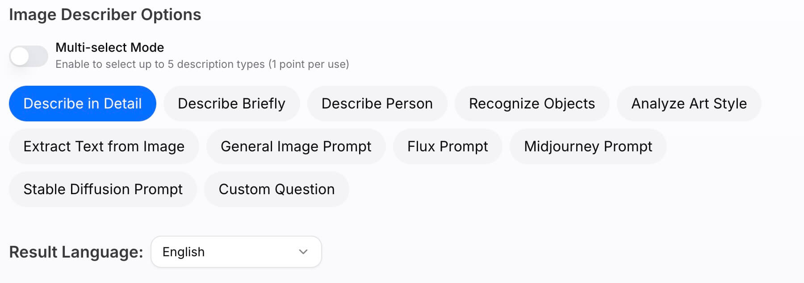
Task: Pick the General Image Prompt option
Action: [296, 146]
